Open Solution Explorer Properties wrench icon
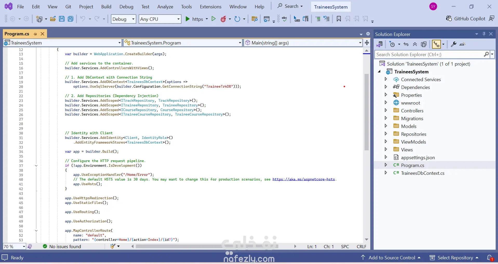Image resolution: width=498 pixels, height=264 pixels. 453,44
